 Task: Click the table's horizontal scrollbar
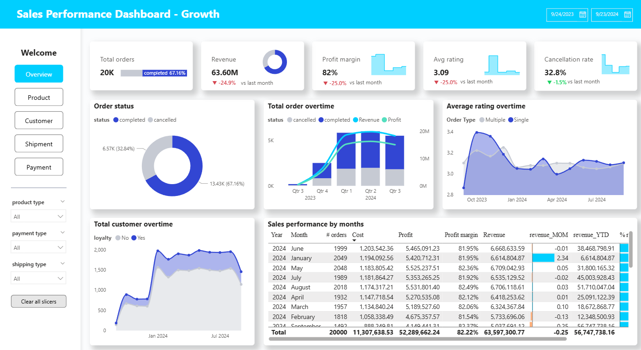[417, 339]
